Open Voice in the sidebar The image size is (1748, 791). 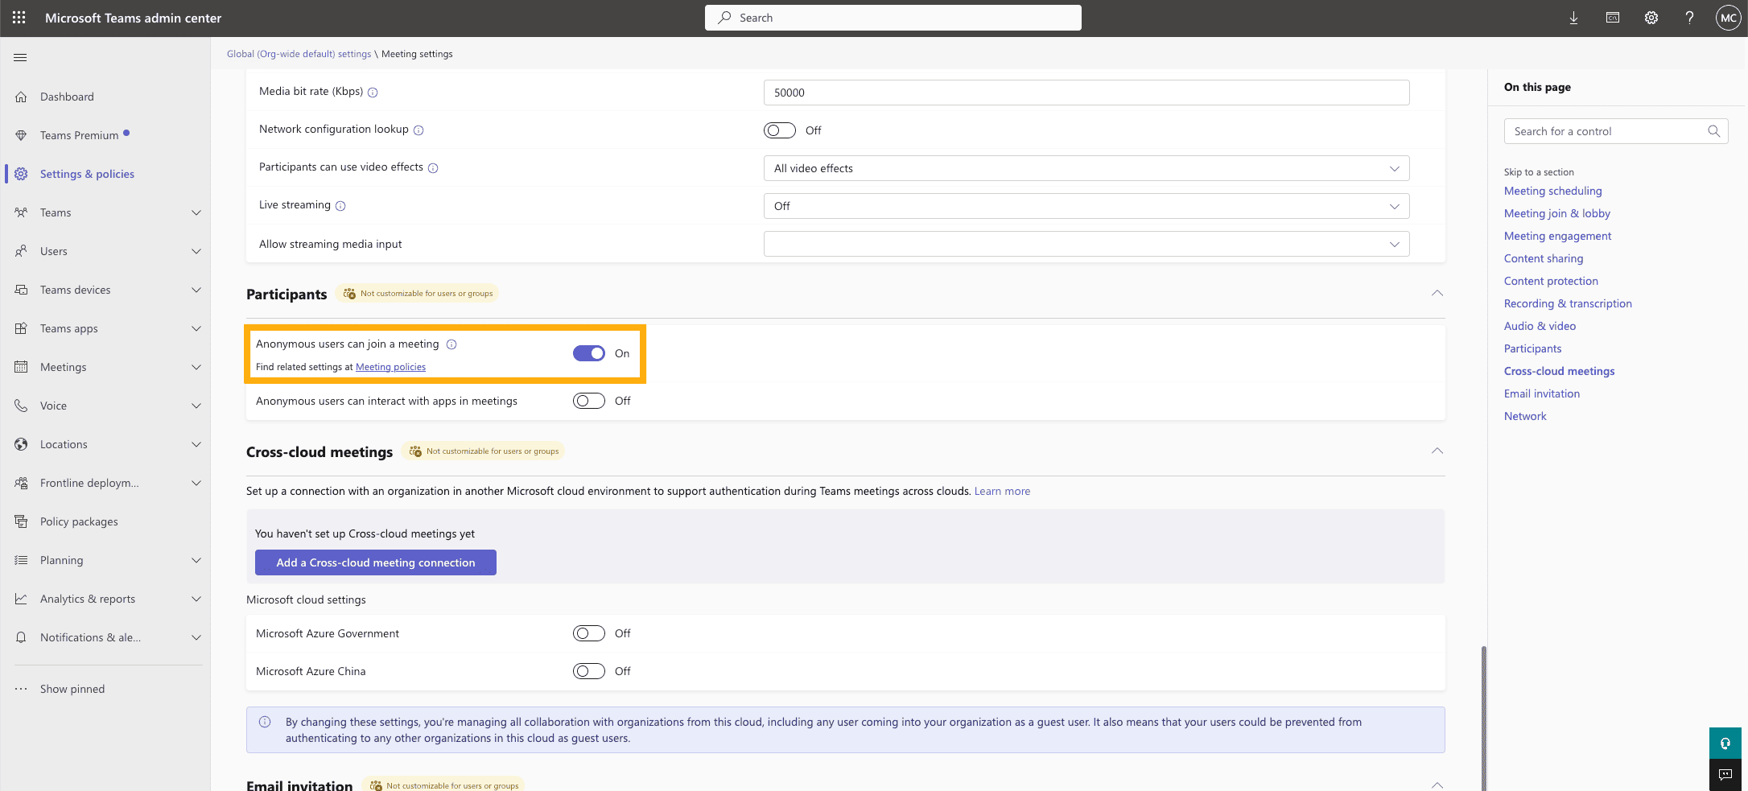[x=53, y=406]
